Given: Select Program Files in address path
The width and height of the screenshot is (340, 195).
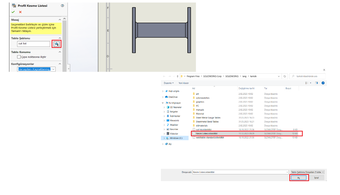Looking at the screenshot, I should [193, 76].
